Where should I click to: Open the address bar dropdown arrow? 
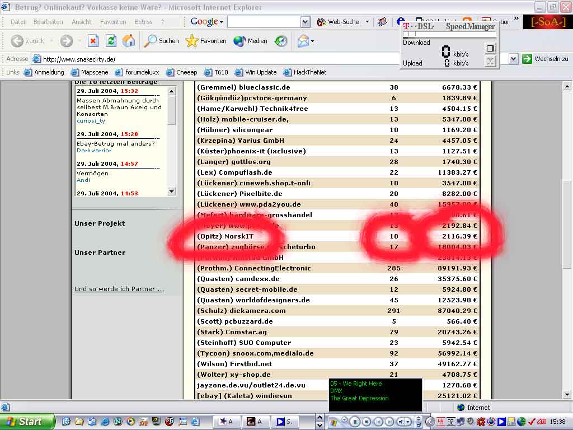pos(514,59)
